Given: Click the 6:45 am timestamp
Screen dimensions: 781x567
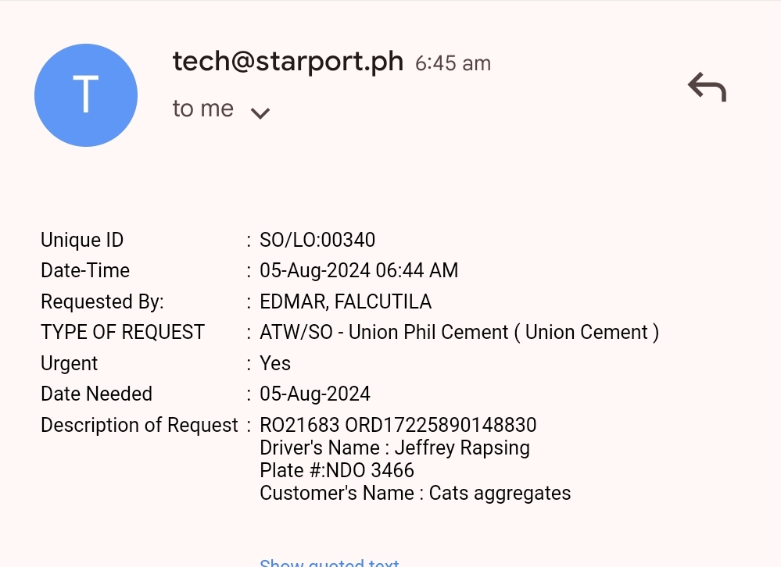Looking at the screenshot, I should tap(453, 63).
